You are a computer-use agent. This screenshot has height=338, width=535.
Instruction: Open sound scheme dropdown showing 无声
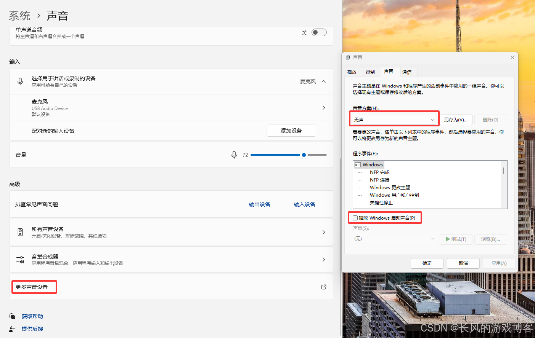[x=394, y=120]
